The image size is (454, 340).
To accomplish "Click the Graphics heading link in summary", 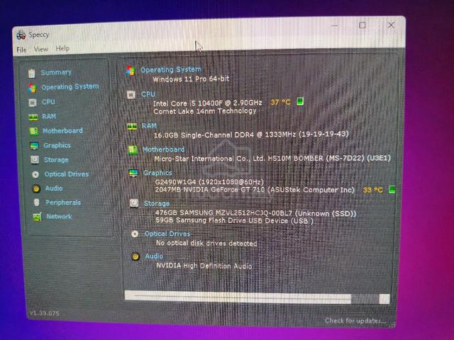I will tap(157, 173).
